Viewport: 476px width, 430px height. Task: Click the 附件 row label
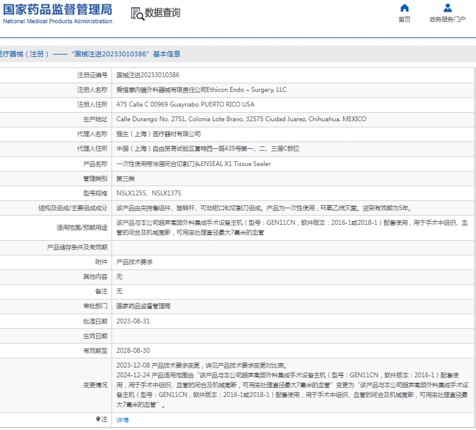click(x=102, y=262)
